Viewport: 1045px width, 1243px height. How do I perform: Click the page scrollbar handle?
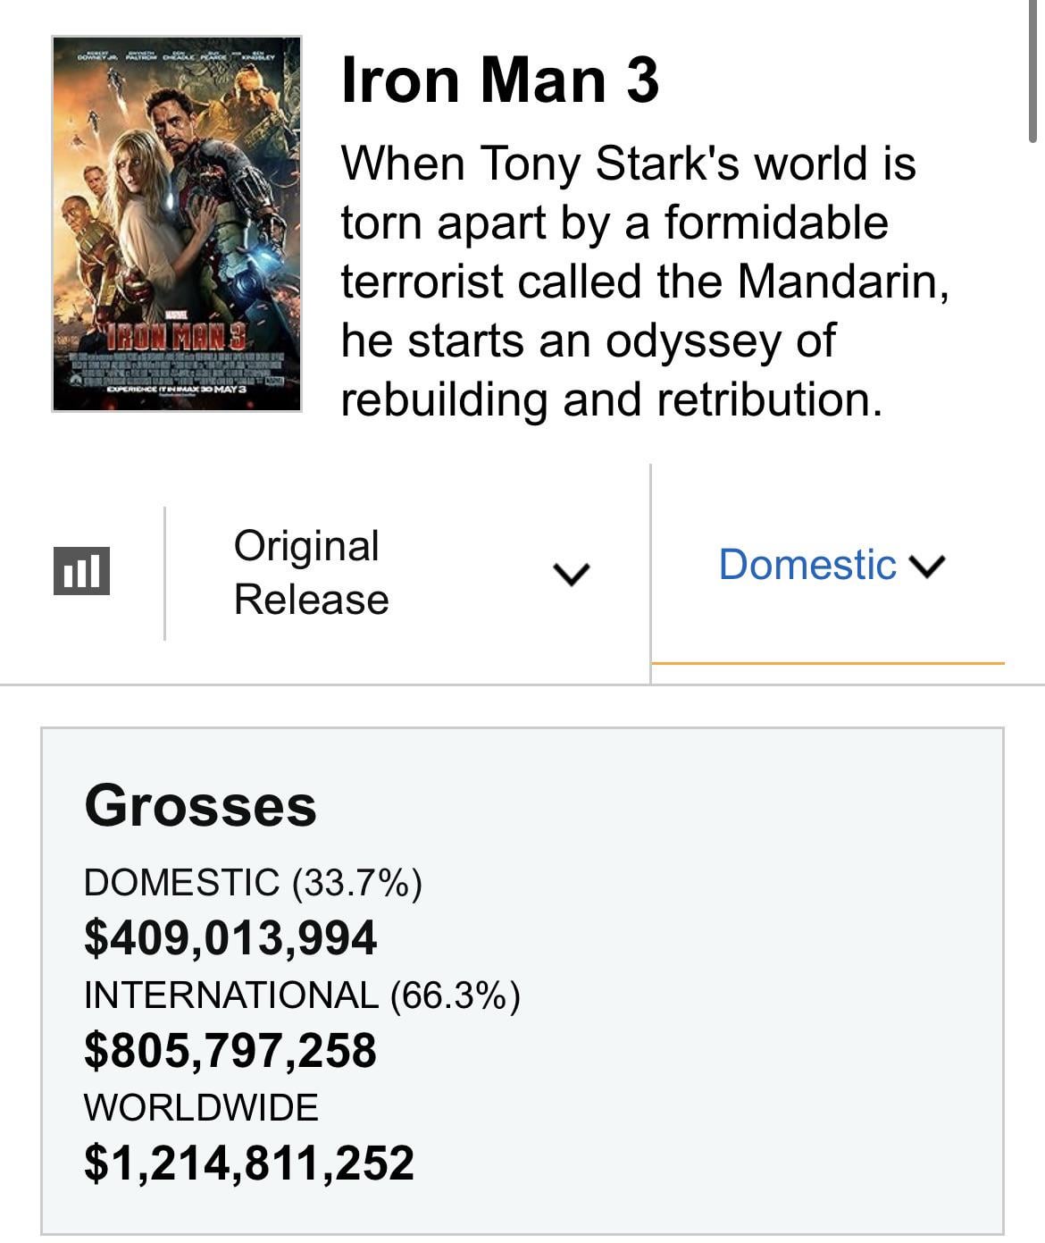1033,71
